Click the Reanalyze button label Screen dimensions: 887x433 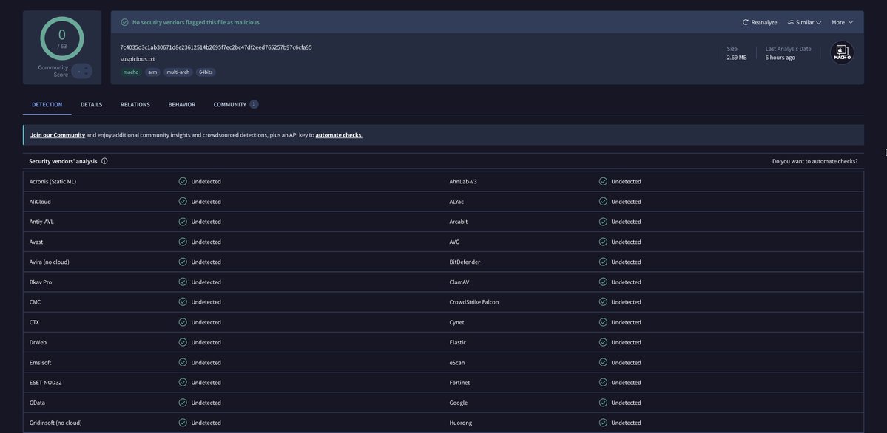click(764, 23)
